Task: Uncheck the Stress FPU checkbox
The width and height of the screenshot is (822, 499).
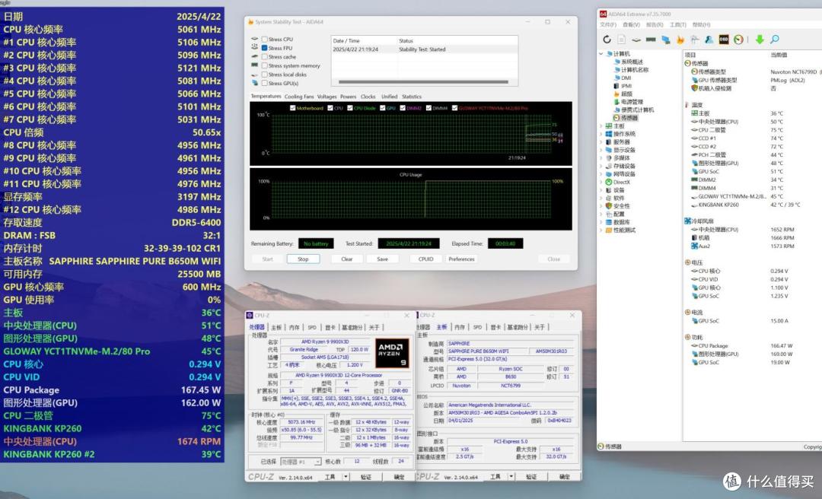Action: (264, 48)
